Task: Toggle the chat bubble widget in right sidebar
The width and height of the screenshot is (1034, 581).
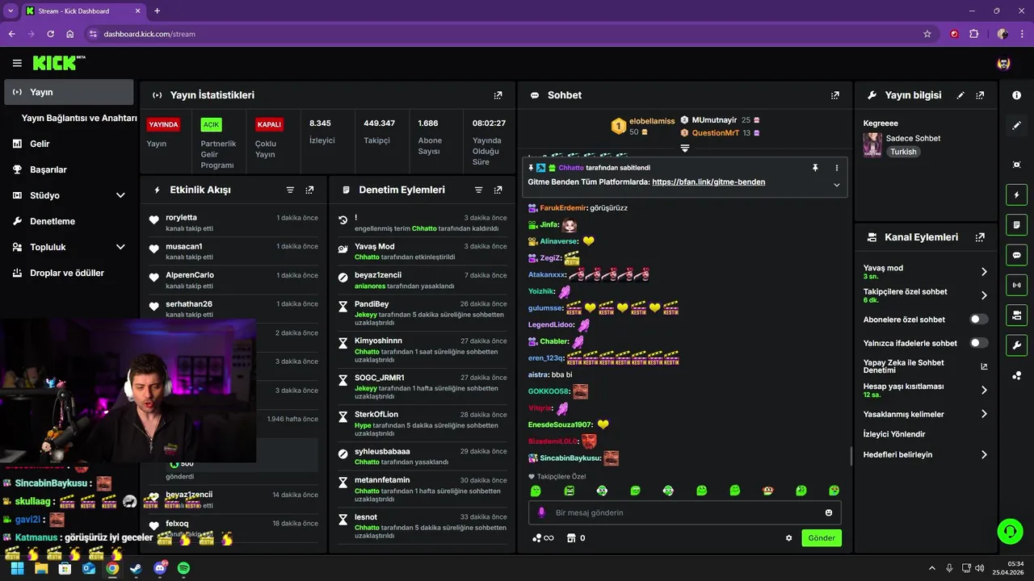Action: click(x=1016, y=254)
